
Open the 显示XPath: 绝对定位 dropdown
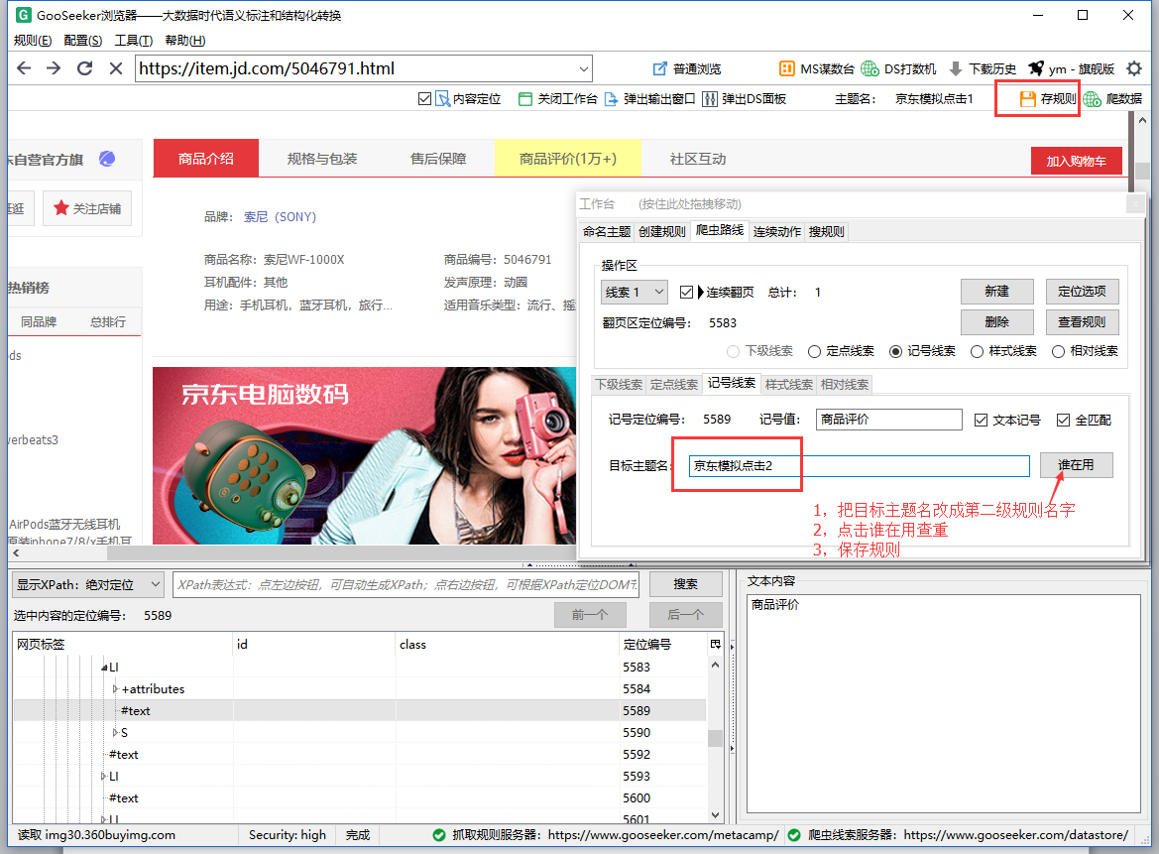tap(88, 585)
